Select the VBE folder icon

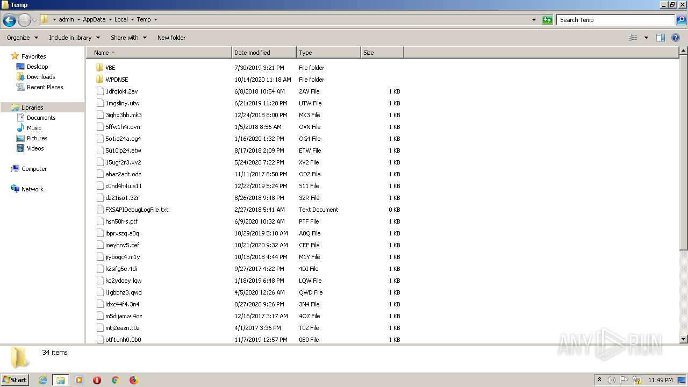tap(99, 68)
